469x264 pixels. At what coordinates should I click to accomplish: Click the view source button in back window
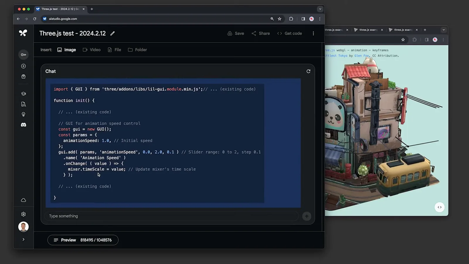[440, 207]
